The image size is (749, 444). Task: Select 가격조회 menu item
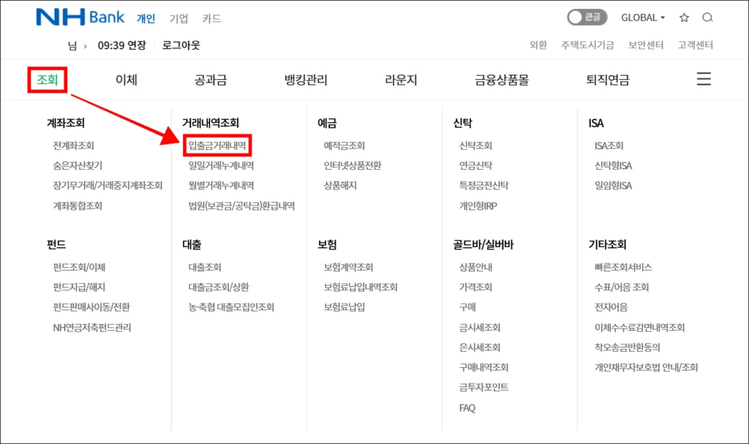click(x=475, y=287)
